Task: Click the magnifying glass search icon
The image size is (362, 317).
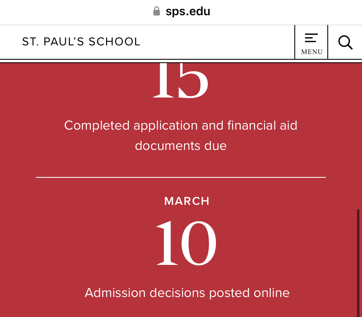Action: pyautogui.click(x=345, y=42)
